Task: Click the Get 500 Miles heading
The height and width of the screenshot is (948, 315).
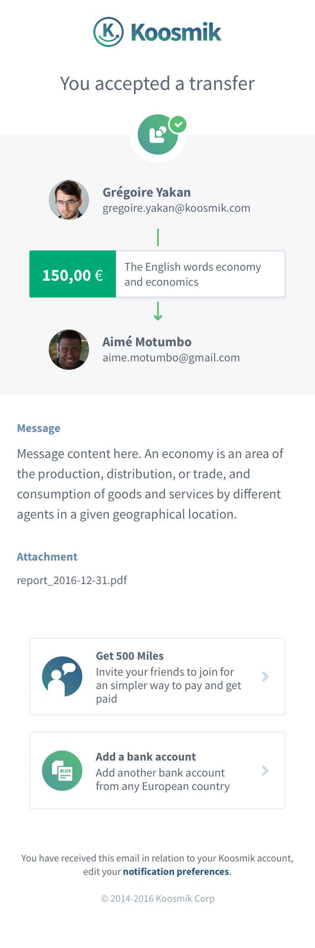Action: click(130, 656)
